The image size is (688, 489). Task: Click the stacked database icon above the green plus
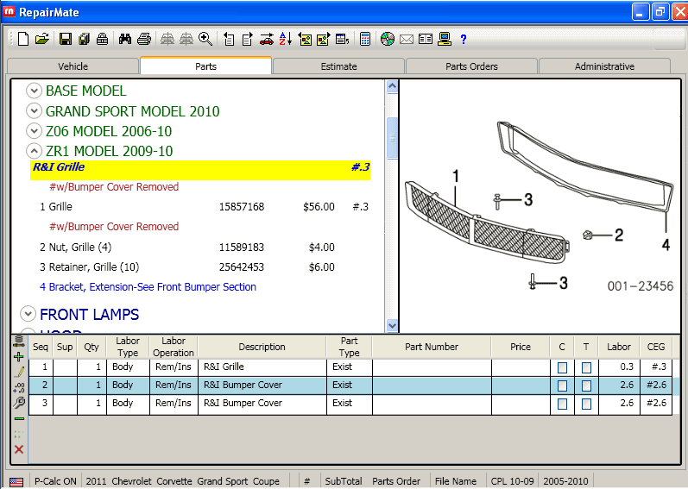pos(19,341)
